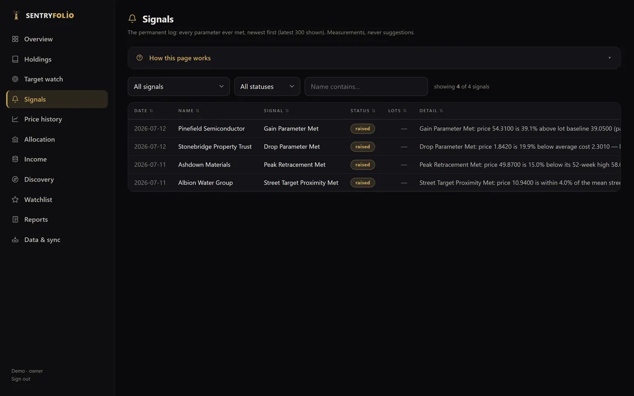Click the bell icon beside the Signals heading
Viewport: 634px width, 396px height.
point(133,19)
